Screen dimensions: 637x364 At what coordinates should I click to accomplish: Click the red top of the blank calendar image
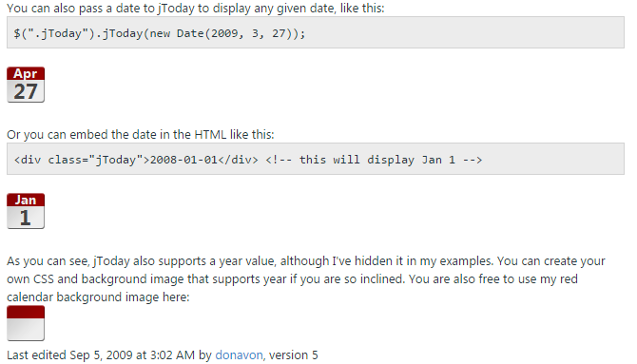pos(26,312)
